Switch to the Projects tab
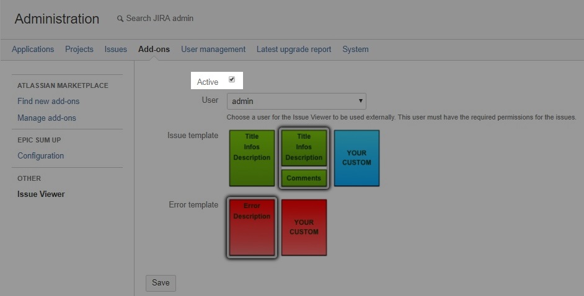 [x=79, y=50]
